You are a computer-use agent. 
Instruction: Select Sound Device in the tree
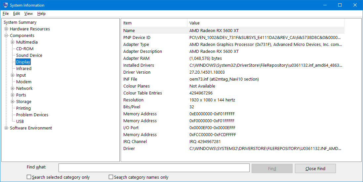click(x=29, y=55)
